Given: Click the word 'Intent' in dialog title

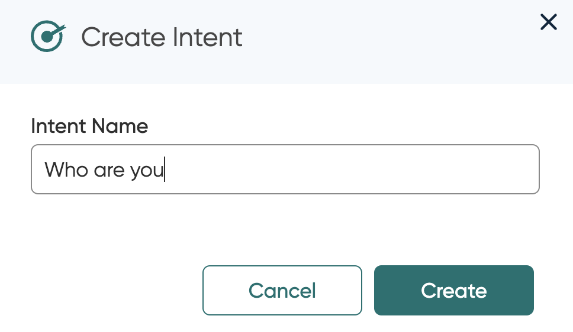Looking at the screenshot, I should point(207,37).
